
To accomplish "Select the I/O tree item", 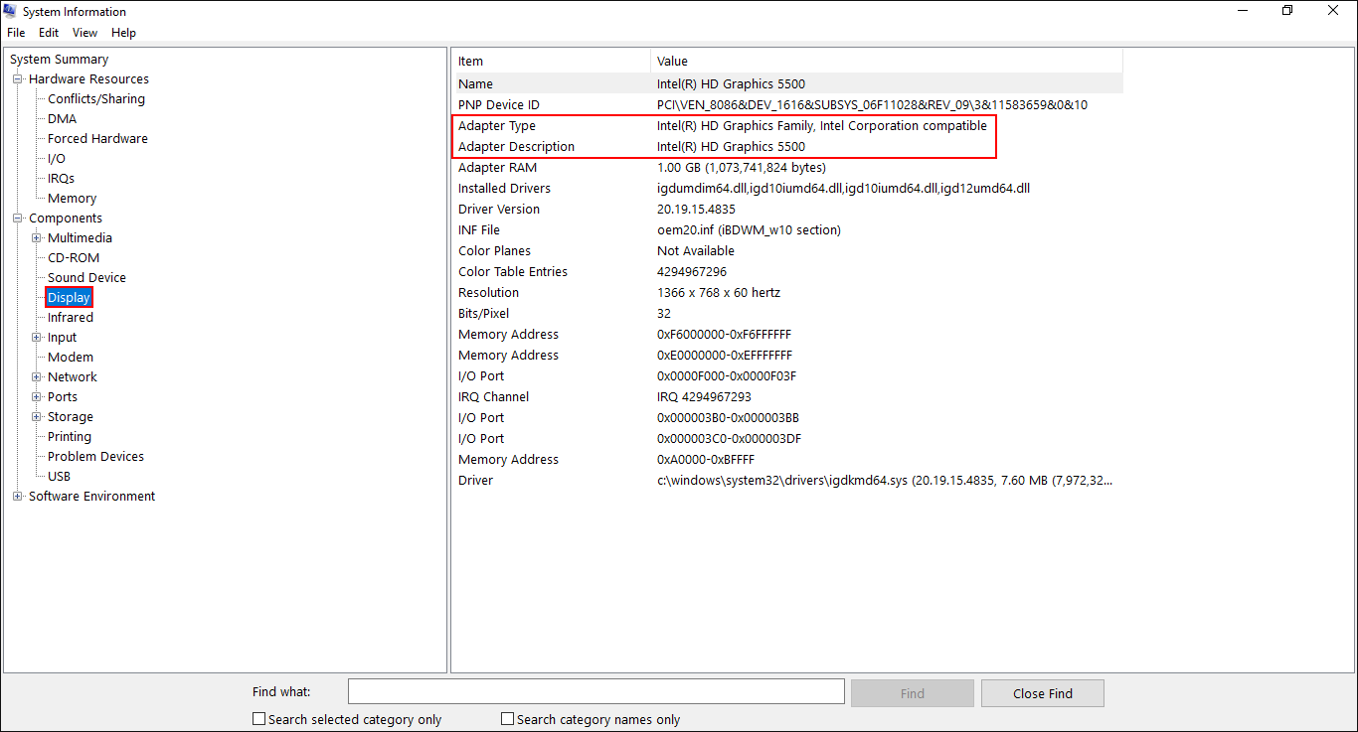I will click(57, 159).
